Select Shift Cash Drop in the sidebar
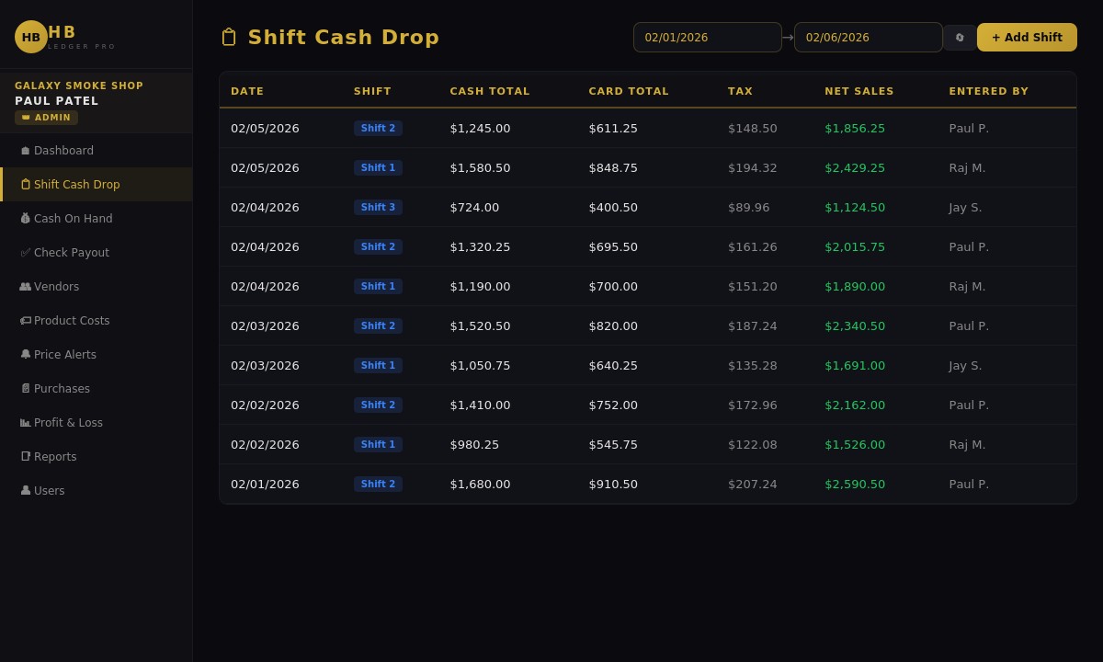The width and height of the screenshot is (1103, 662). tap(78, 184)
